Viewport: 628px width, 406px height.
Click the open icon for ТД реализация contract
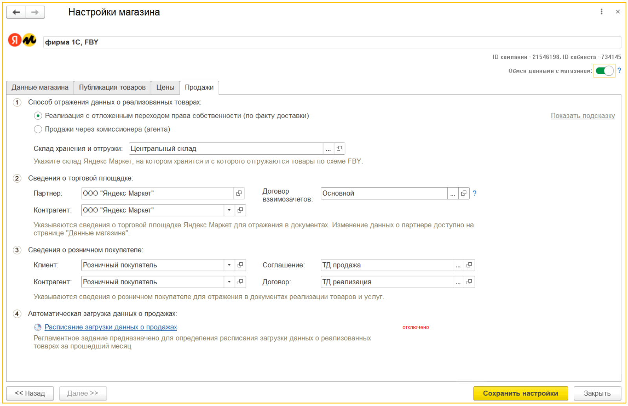click(x=469, y=282)
